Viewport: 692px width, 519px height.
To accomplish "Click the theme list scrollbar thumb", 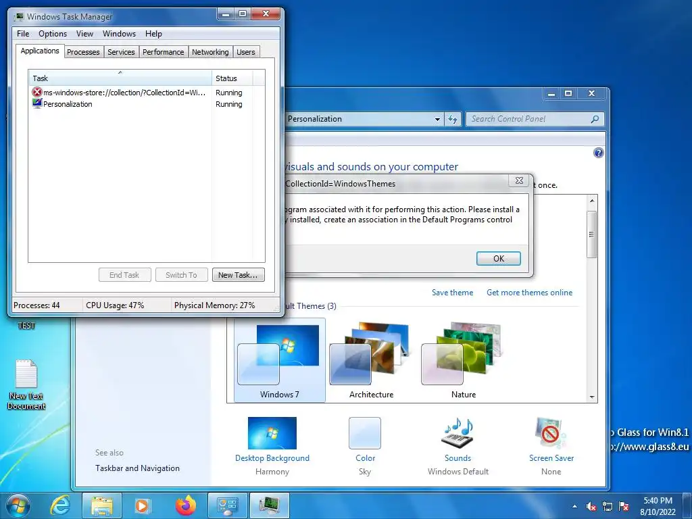I will tap(592, 234).
